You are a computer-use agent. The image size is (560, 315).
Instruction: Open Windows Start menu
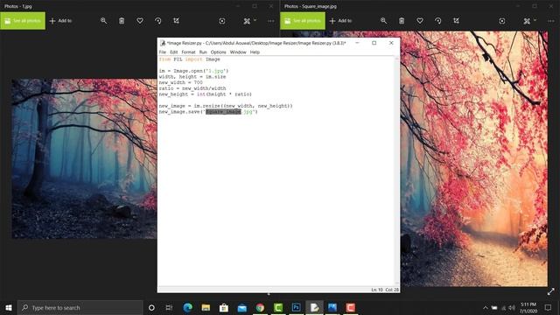9,307
